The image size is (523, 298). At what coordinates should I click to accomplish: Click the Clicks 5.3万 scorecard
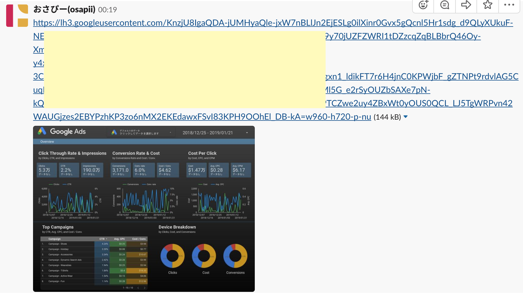tap(47, 170)
